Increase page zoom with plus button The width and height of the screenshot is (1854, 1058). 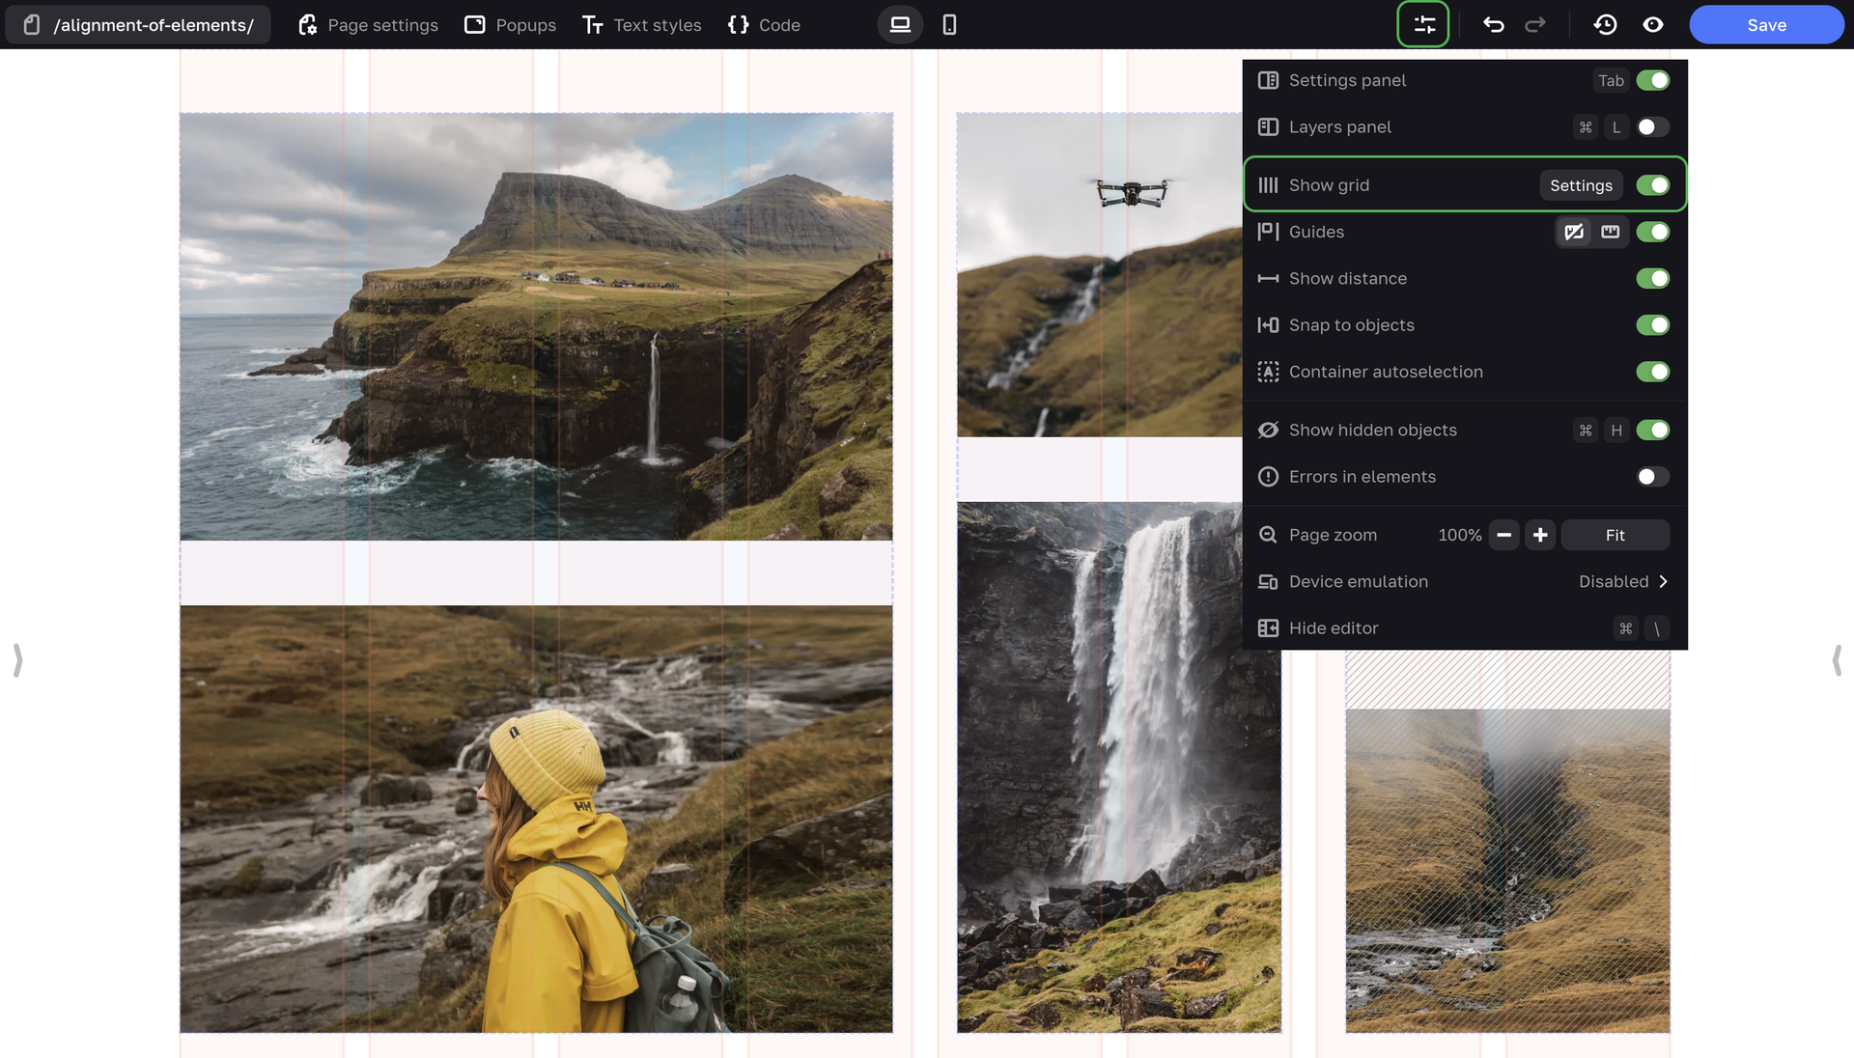[1540, 535]
